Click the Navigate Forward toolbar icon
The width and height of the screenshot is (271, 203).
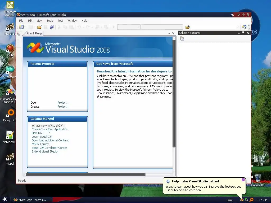pos(106,27)
